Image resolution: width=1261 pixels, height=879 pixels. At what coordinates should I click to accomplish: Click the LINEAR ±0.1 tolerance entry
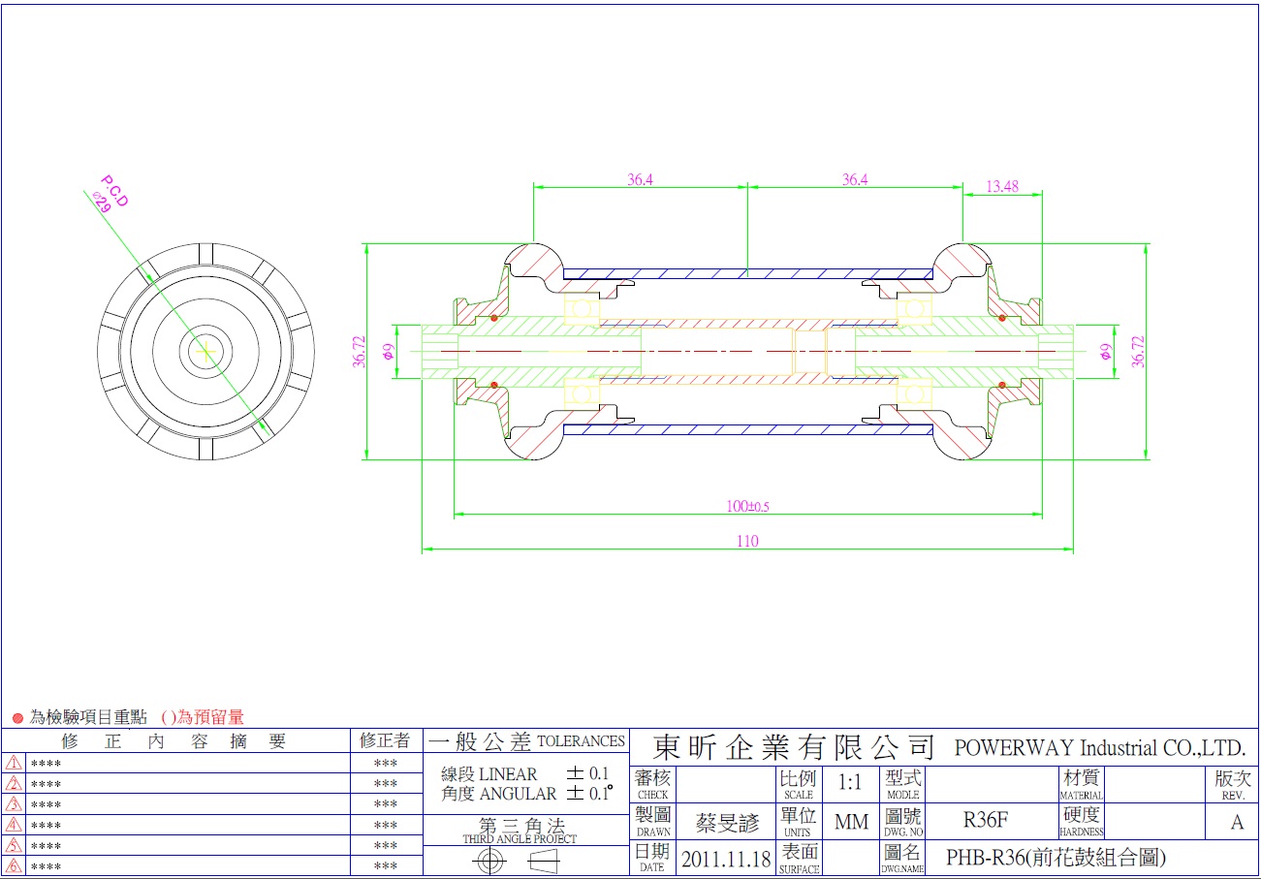[524, 774]
